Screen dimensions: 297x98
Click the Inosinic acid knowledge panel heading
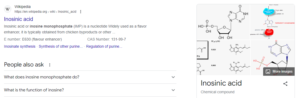pos(221,83)
